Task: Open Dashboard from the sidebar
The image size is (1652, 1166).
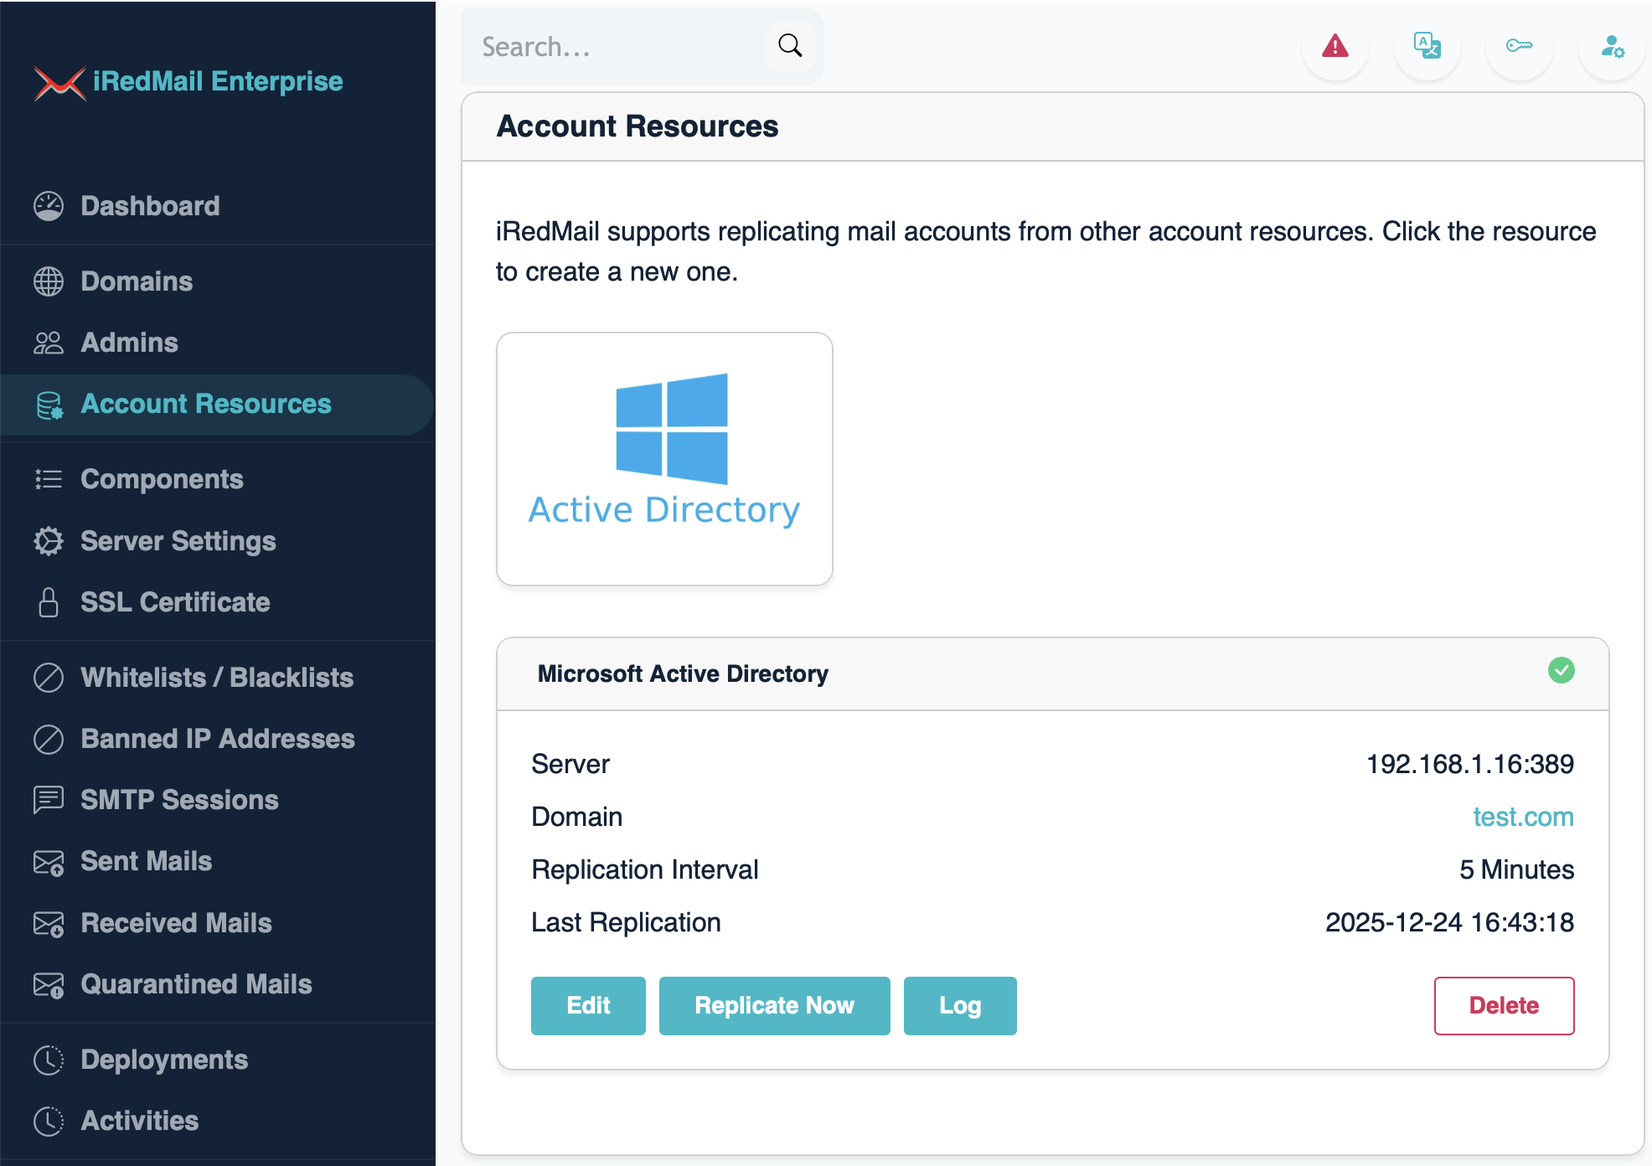Action: (150, 206)
